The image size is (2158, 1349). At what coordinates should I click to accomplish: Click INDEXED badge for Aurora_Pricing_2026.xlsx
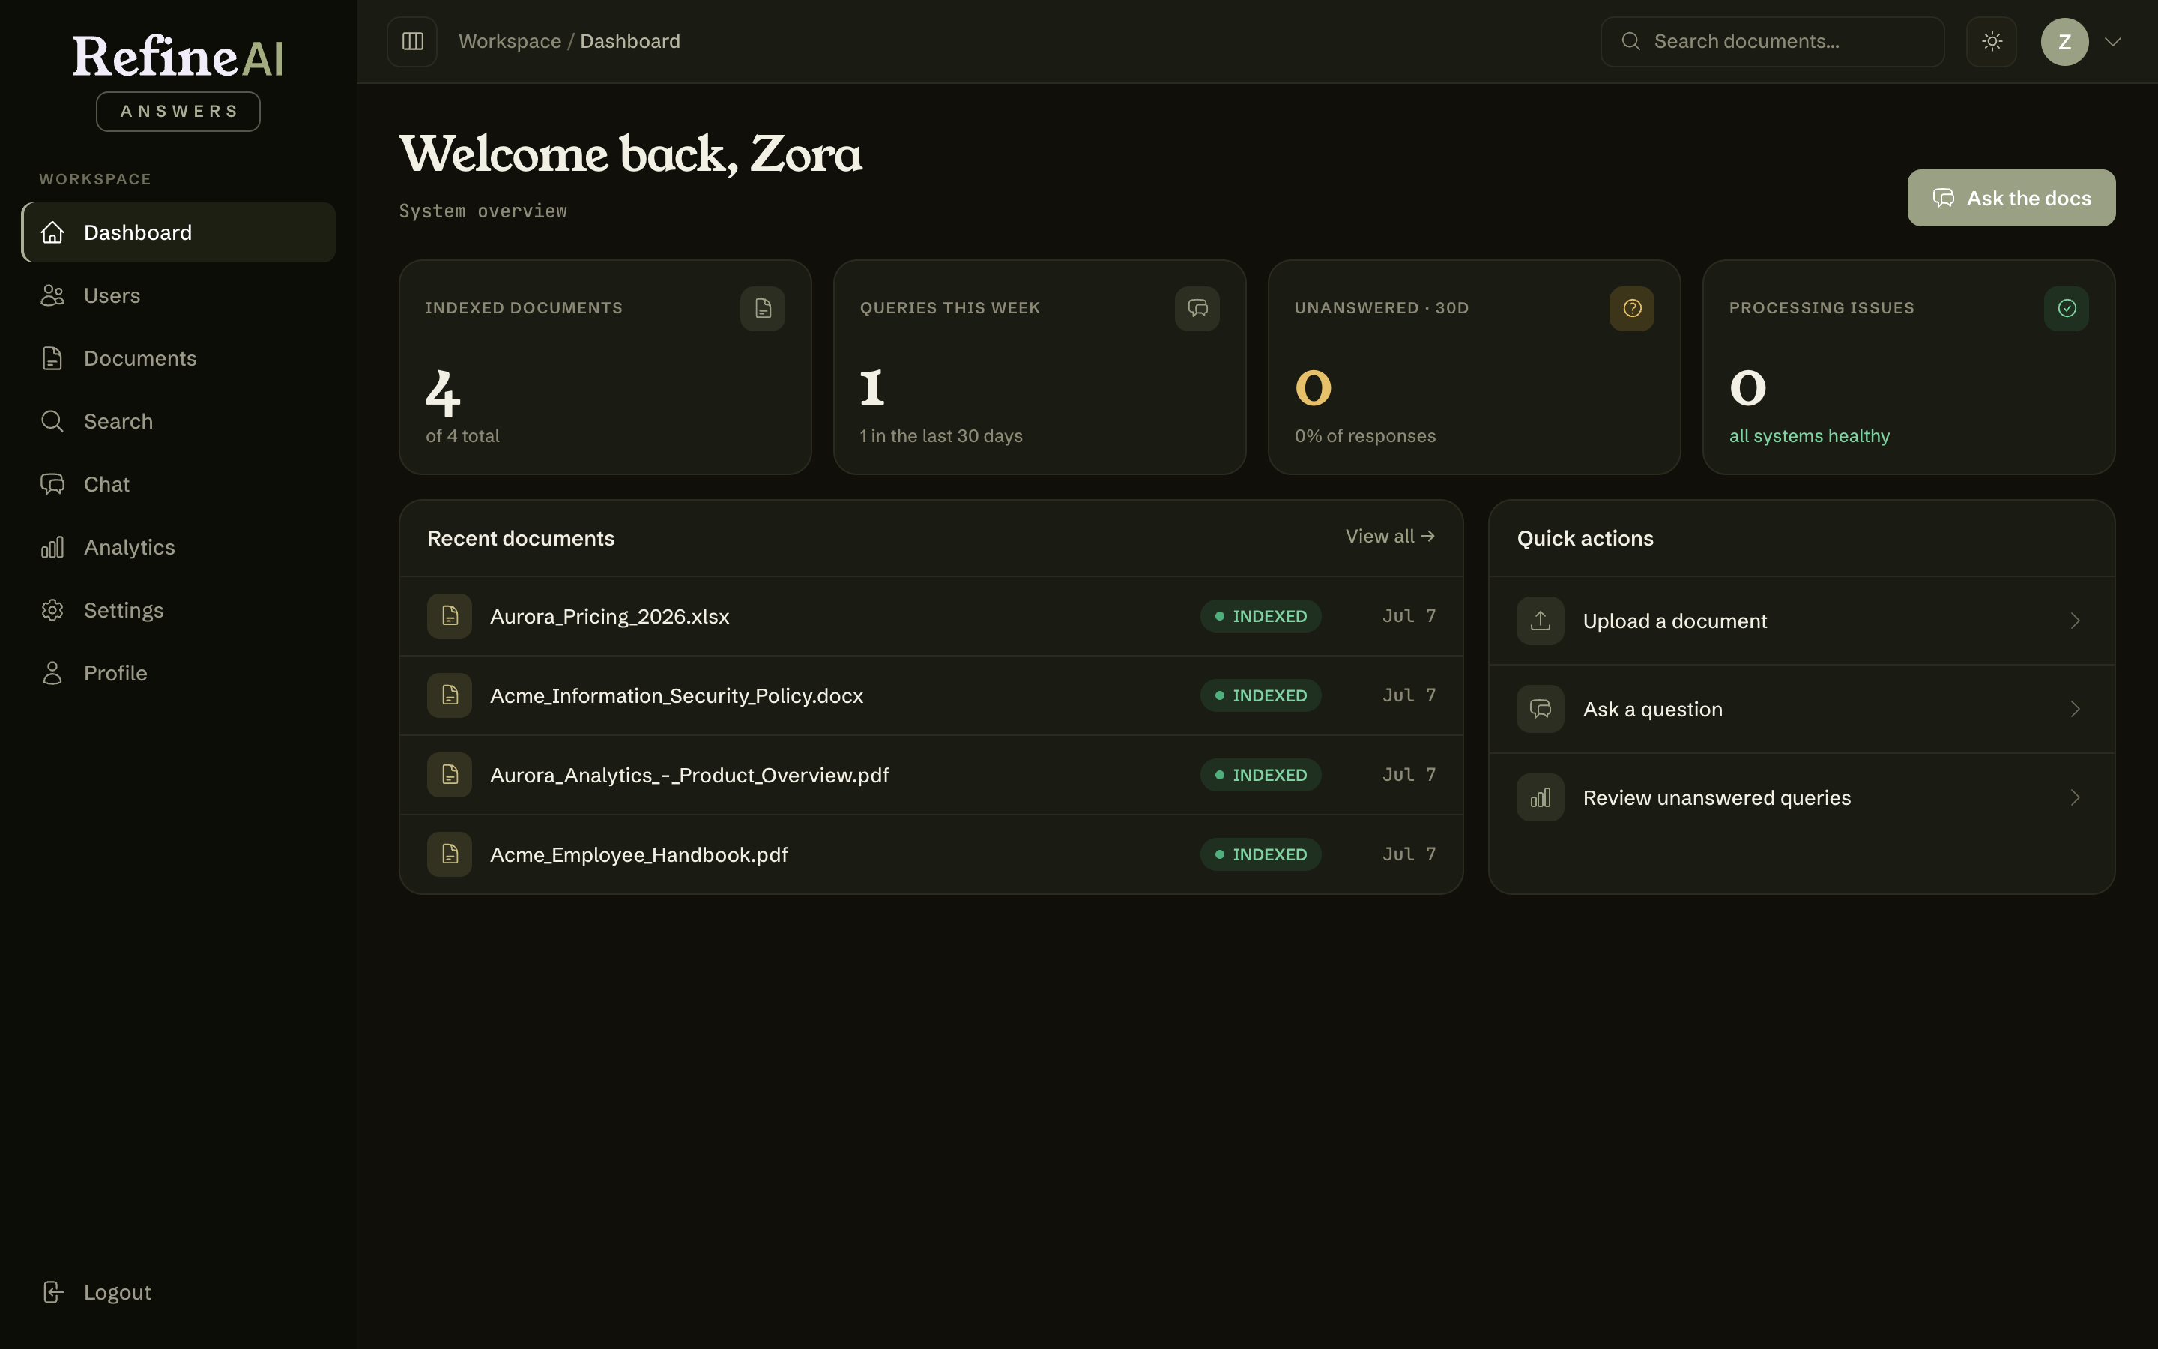(x=1261, y=617)
